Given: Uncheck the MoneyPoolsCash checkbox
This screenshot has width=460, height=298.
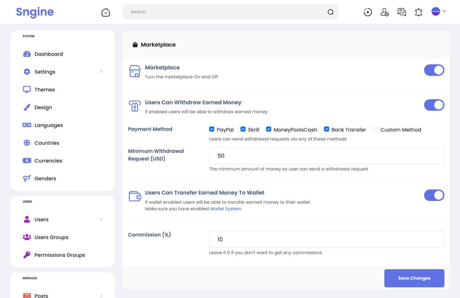Looking at the screenshot, I should click(269, 129).
